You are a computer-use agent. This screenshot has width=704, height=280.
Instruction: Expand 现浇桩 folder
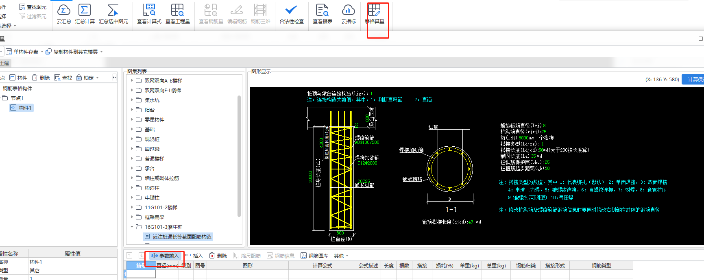[x=132, y=139]
